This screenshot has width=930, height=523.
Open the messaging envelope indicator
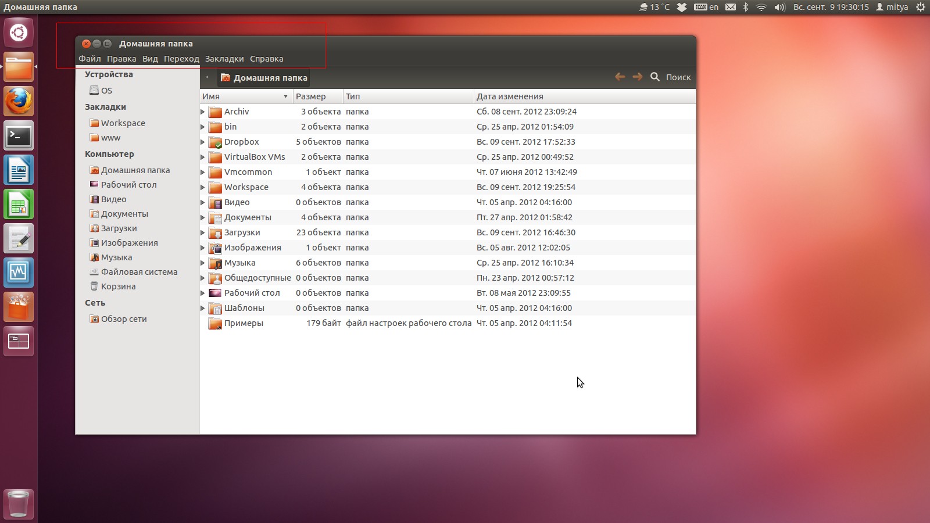click(x=731, y=7)
